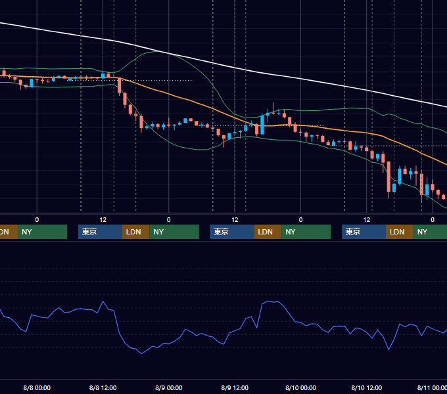Click the 東京 session block for 8/10
Image resolution: width=447 pixels, height=394 pixels.
[364, 232]
